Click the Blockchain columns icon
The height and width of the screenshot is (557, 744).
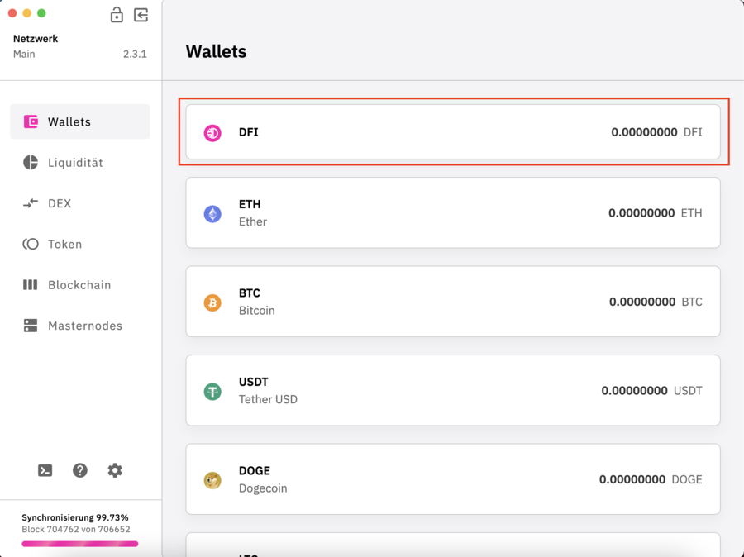pos(31,284)
